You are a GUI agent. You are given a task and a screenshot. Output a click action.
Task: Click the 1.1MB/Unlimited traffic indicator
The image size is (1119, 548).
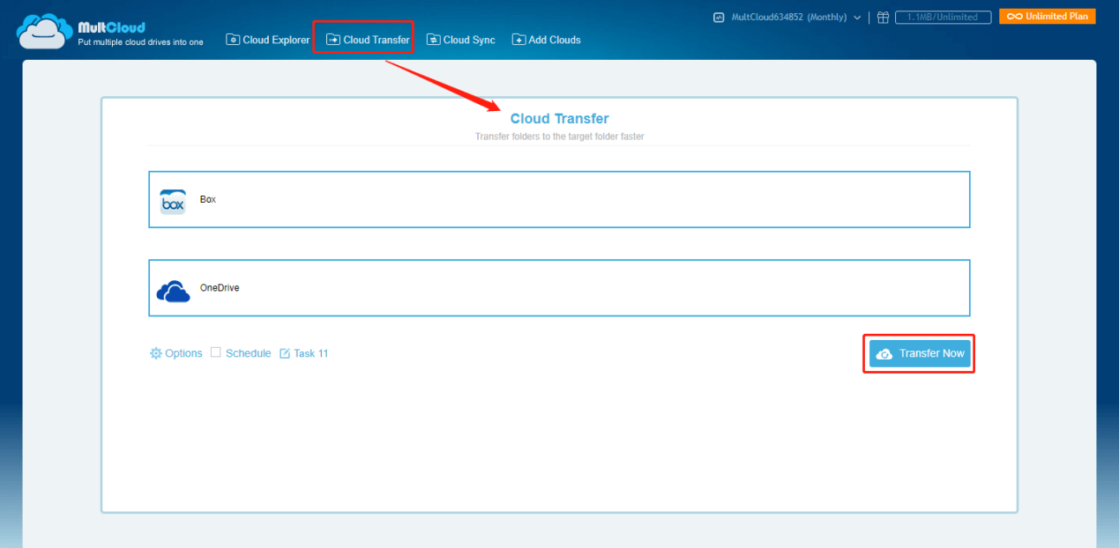(943, 17)
